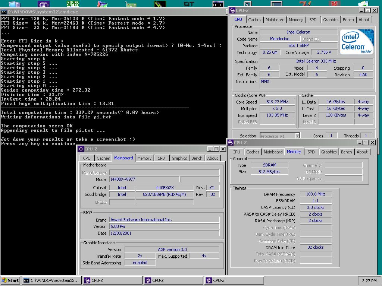Image resolution: width=382 pixels, height=286 pixels.
Task: Click the Bus Speed value 103.85 MHz
Action: 277,115
